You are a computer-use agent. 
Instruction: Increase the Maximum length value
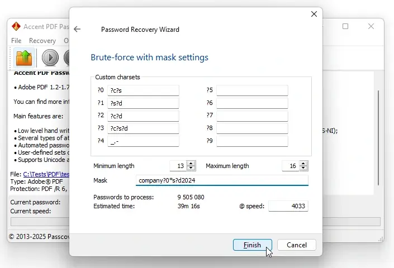(303, 164)
